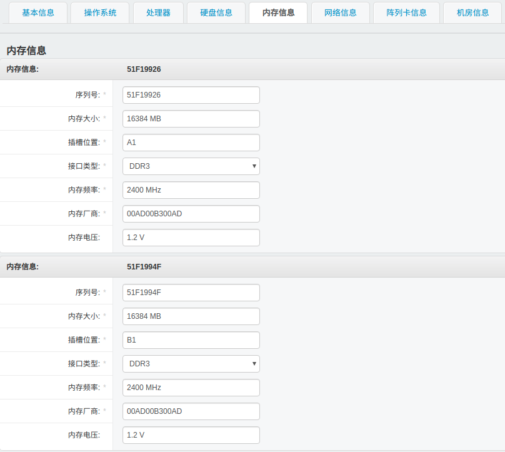
Task: Click vendor field showing 00AD00B300AD
Action: 191,213
